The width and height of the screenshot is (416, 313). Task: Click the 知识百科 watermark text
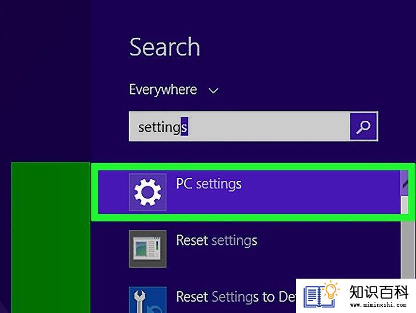pyautogui.click(x=379, y=292)
